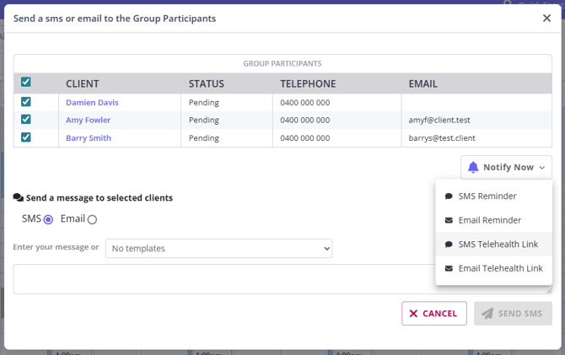Click the Email Telehealth Link envelope icon
Screen dimensions: 565x355
click(x=449, y=268)
